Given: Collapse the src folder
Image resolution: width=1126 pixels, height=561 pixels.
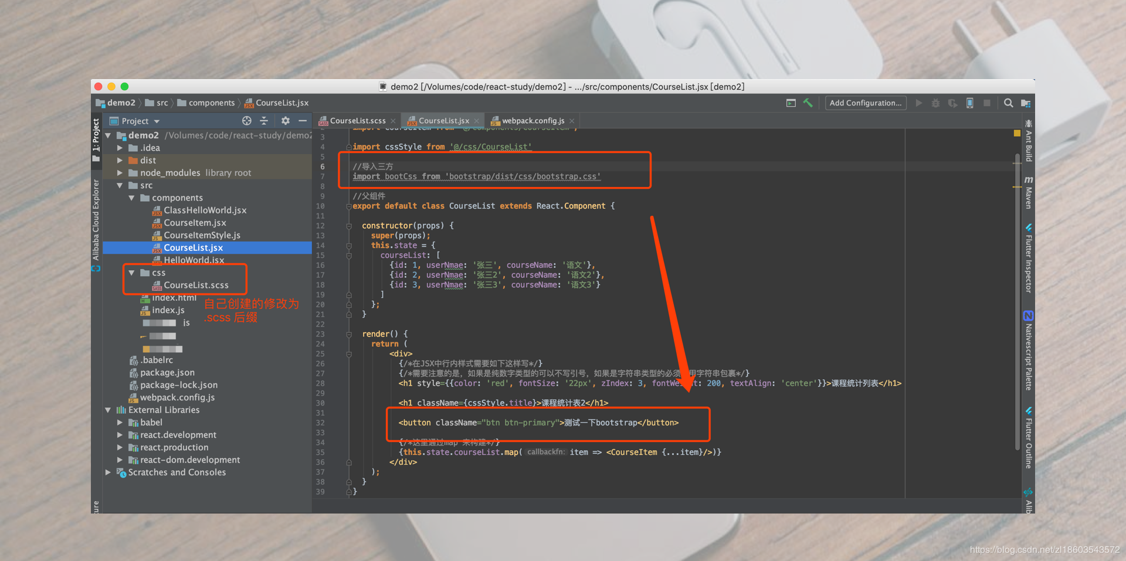Looking at the screenshot, I should point(120,186).
